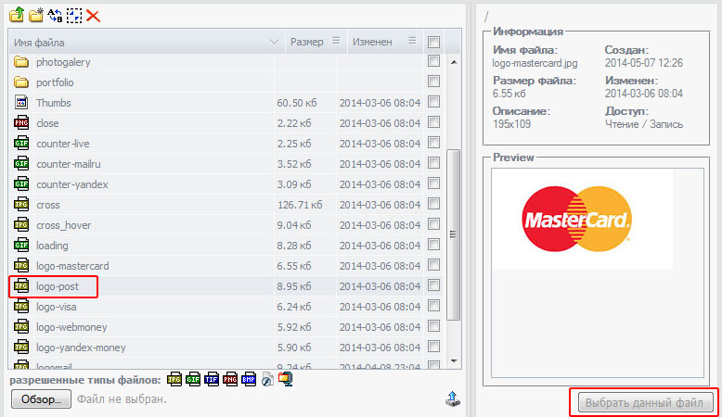722x417 pixels.
Task: Check the box for logo-post row
Action: tap(433, 286)
